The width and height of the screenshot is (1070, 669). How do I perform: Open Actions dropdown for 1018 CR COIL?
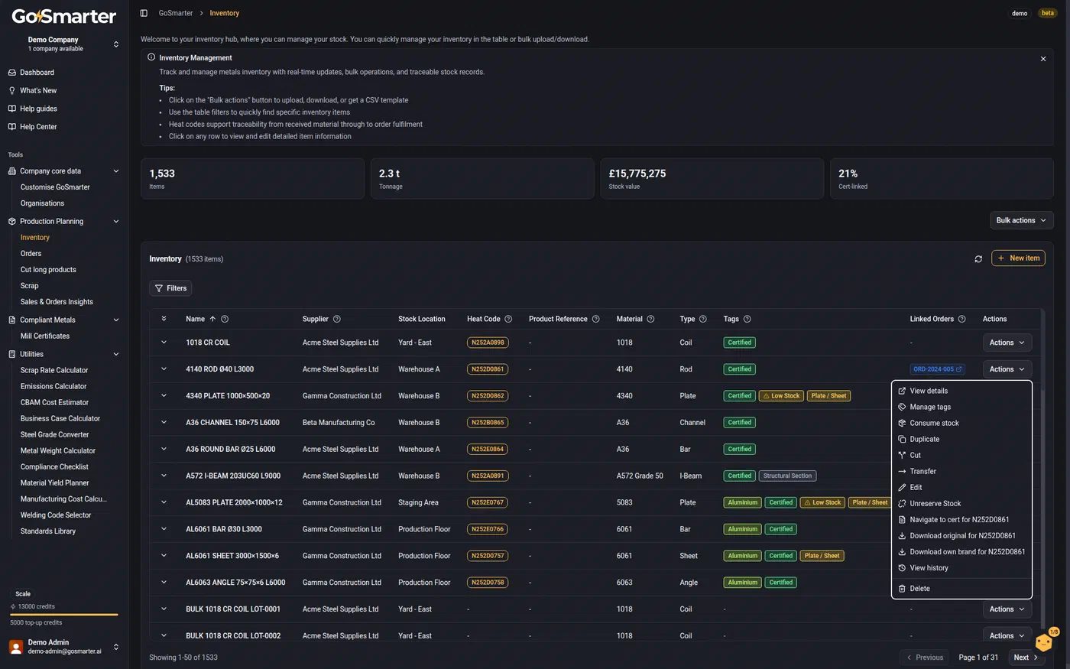click(x=1007, y=343)
